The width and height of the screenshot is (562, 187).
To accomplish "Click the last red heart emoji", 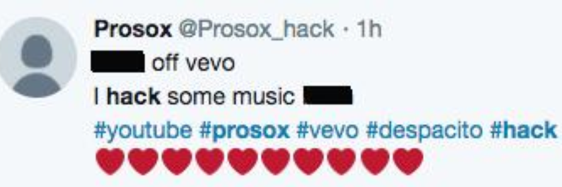I will click(408, 161).
